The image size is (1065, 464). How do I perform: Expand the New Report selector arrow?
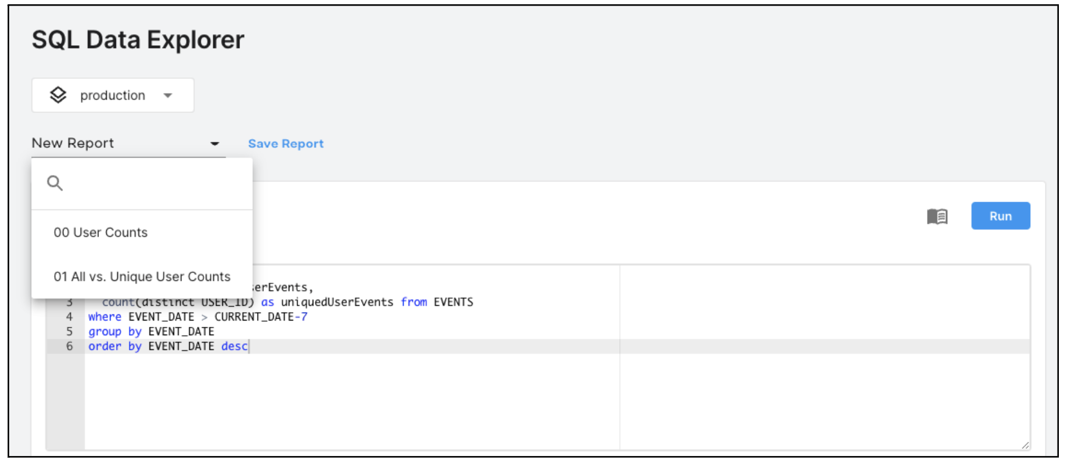coord(214,144)
